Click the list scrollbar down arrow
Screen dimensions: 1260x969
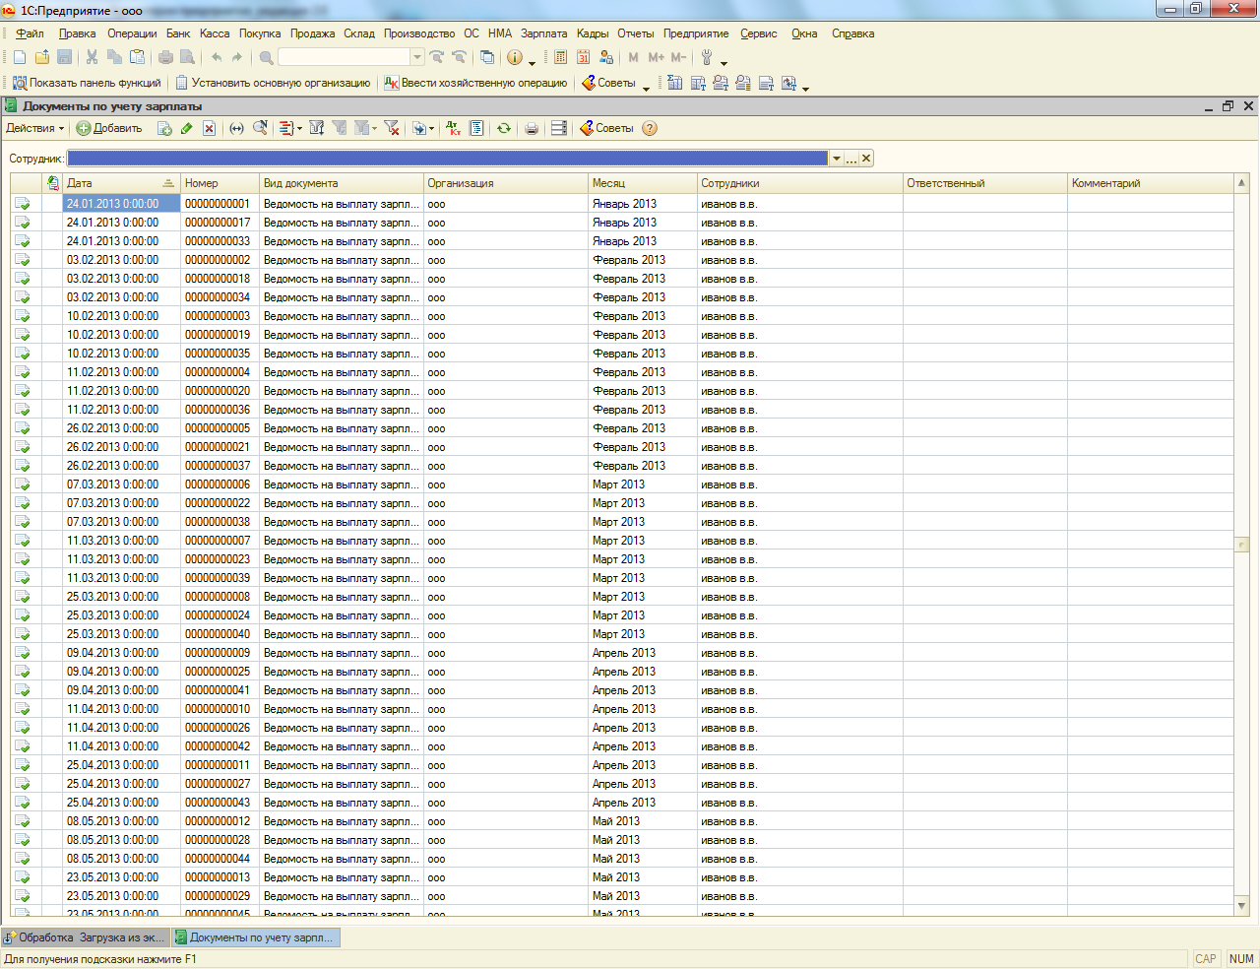pos(1242,906)
